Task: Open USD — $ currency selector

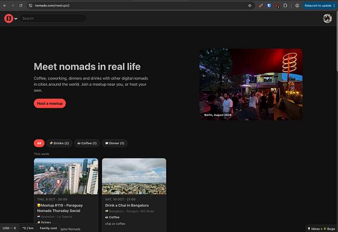Action: 9,228
